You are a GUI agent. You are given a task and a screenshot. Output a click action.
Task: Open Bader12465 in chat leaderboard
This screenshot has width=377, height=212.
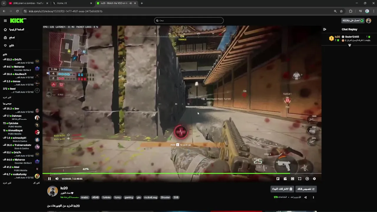[352, 37]
